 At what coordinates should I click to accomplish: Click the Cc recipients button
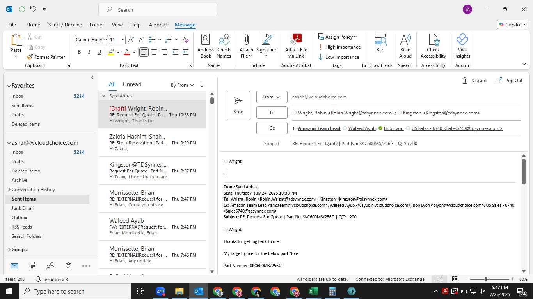[x=272, y=128]
